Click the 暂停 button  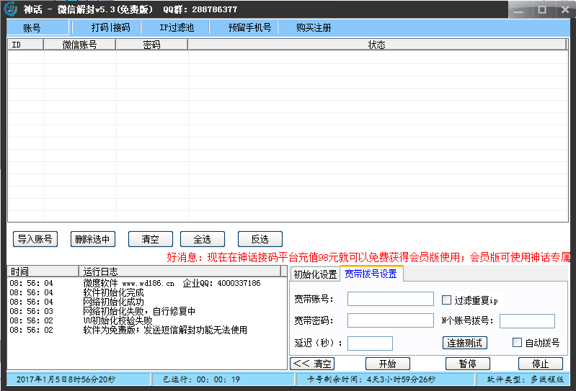(468, 364)
